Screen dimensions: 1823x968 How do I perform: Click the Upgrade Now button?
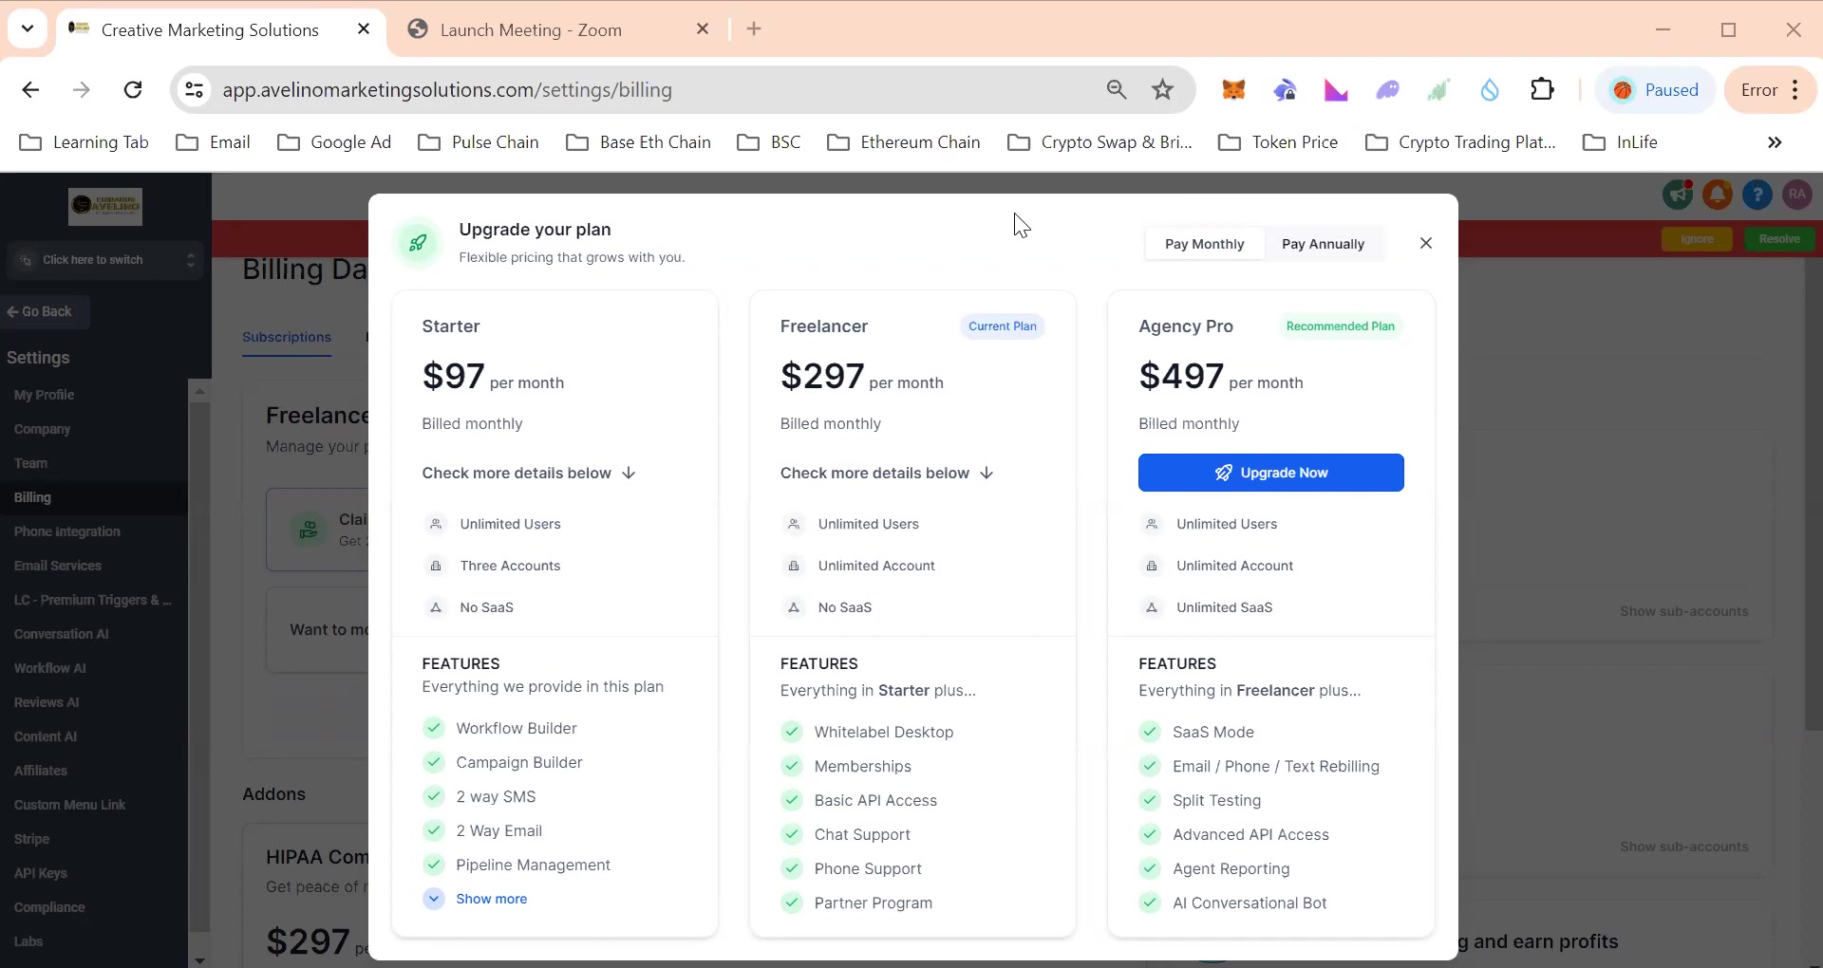coord(1270,473)
